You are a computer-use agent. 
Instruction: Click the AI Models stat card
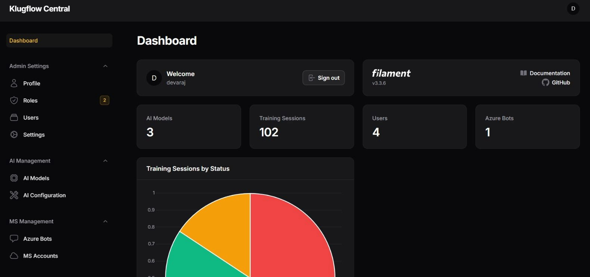click(189, 126)
